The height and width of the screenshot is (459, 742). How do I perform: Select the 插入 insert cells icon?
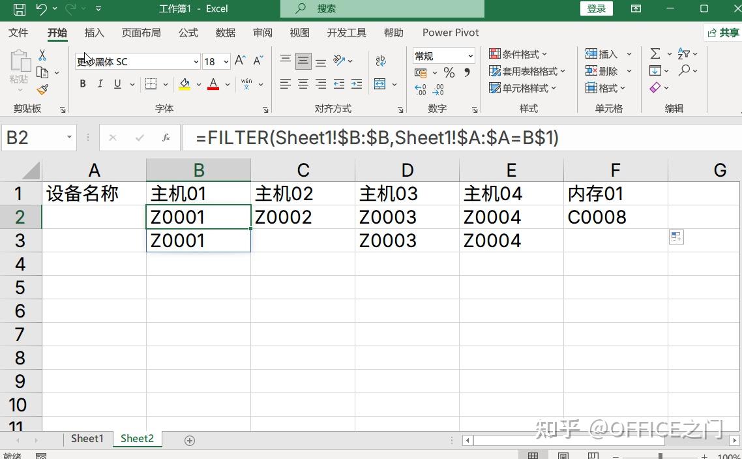(601, 53)
